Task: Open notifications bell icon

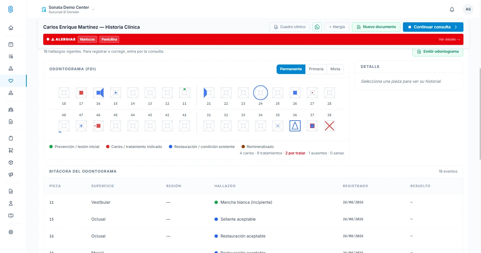Action: (452, 9)
